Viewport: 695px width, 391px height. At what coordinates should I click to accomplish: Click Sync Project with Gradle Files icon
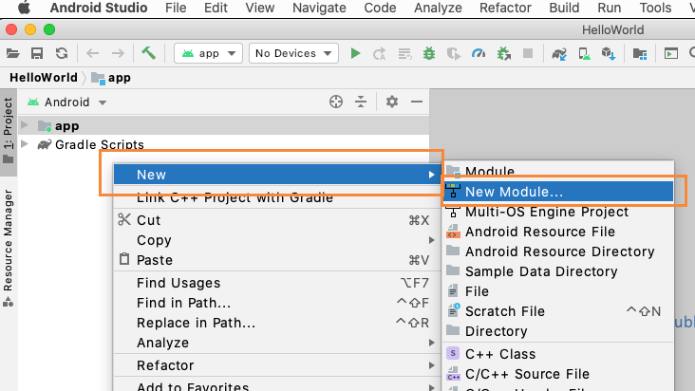point(559,54)
